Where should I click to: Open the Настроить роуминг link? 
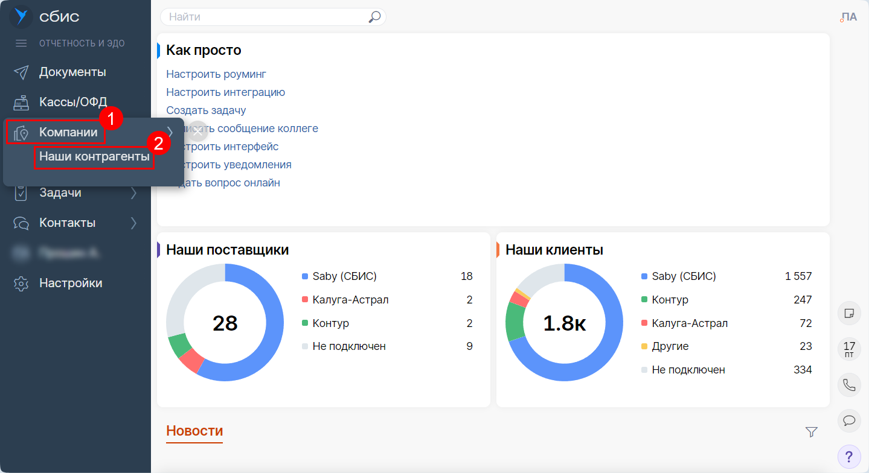tap(216, 74)
